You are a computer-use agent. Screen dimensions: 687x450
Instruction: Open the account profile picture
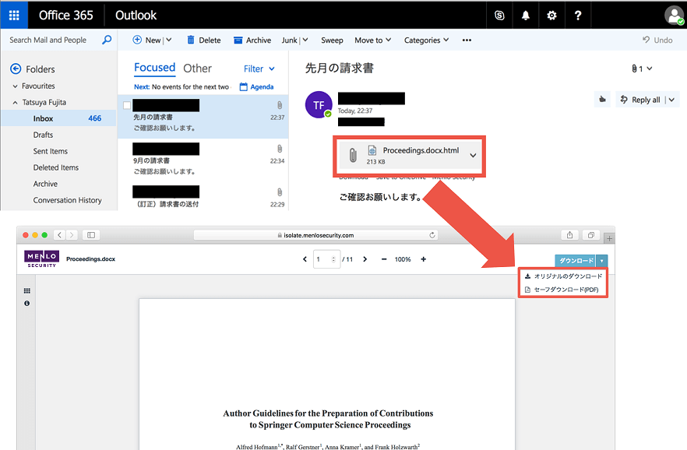click(674, 16)
